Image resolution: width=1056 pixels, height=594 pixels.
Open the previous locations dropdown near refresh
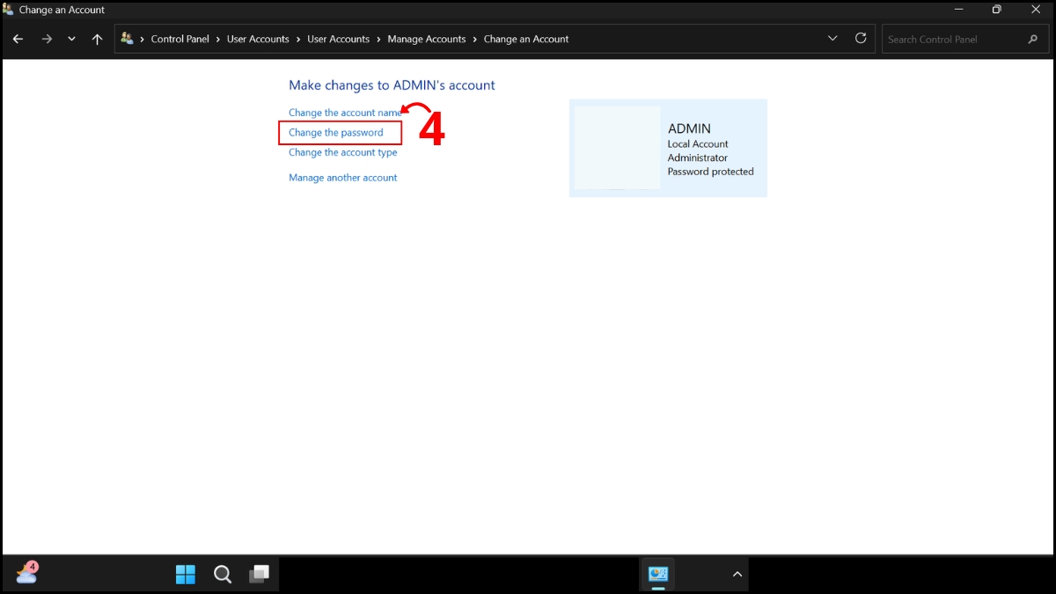click(832, 39)
